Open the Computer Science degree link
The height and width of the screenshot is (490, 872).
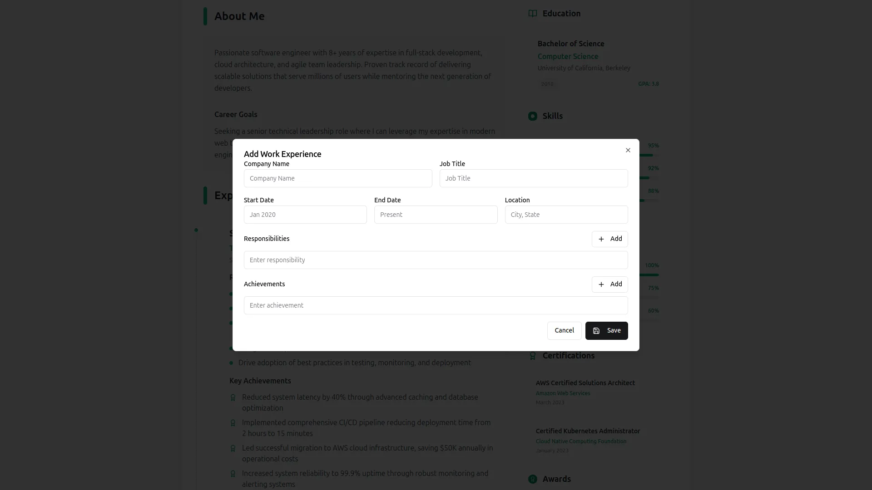click(568, 56)
